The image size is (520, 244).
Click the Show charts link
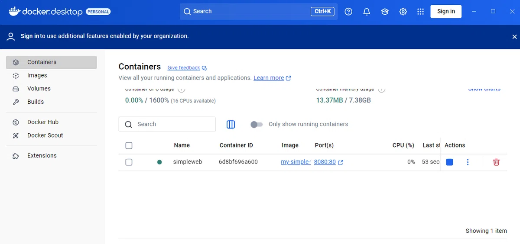click(x=484, y=89)
